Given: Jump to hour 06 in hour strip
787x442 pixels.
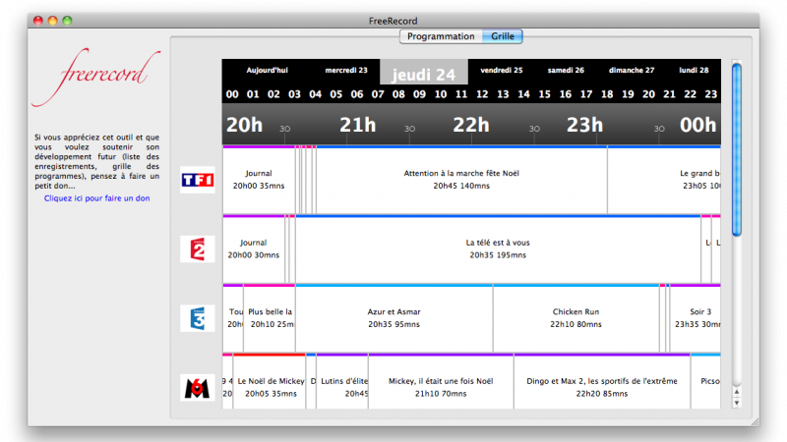Looking at the screenshot, I should pyautogui.click(x=357, y=94).
